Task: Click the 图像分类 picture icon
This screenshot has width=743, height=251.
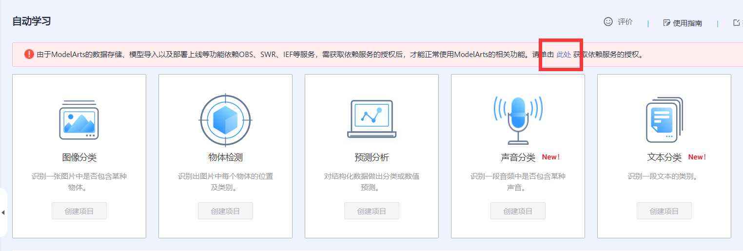Action: (x=79, y=120)
